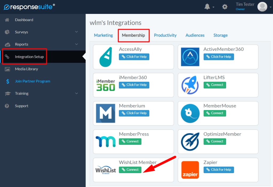Click the Training graduation cap icon
Screen dimensions: 273x187
(8, 93)
